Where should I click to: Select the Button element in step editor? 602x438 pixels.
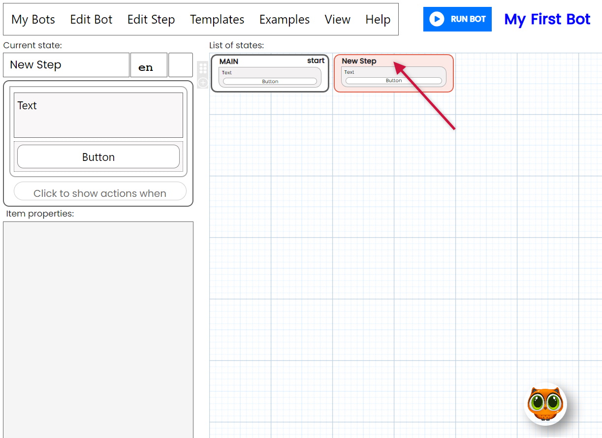point(98,157)
